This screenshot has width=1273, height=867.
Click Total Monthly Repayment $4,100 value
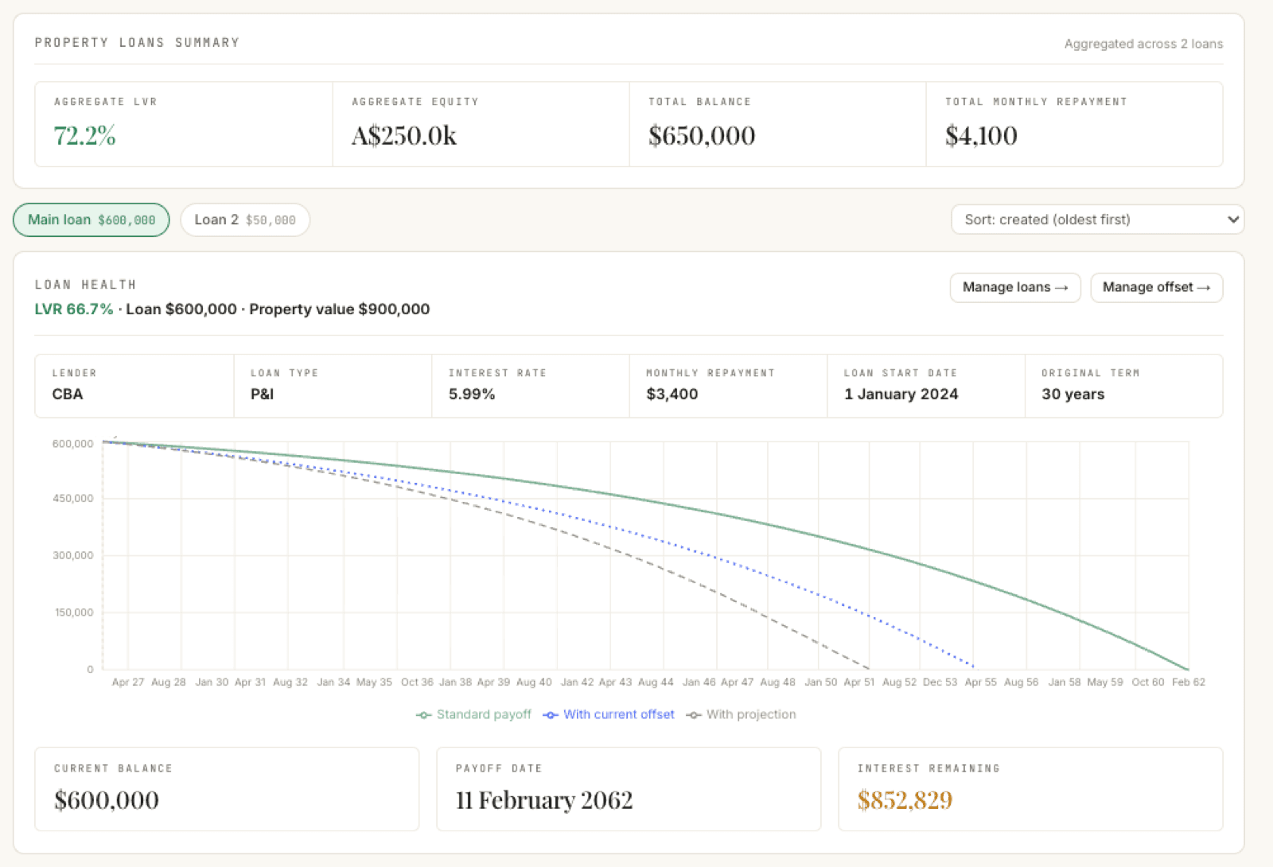[x=981, y=136]
